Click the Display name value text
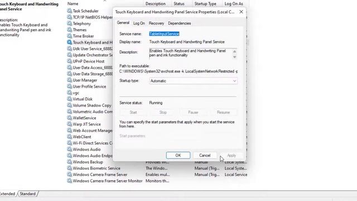The image size is (357, 201). (187, 42)
